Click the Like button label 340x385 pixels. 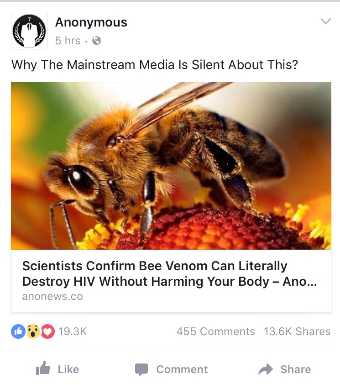pos(68,369)
